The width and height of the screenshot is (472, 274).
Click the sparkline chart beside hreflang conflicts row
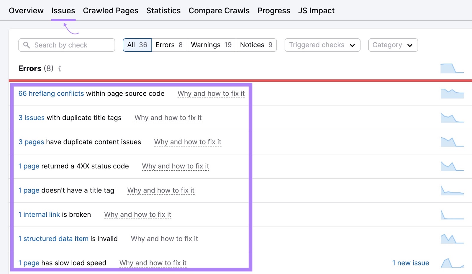[x=452, y=93]
